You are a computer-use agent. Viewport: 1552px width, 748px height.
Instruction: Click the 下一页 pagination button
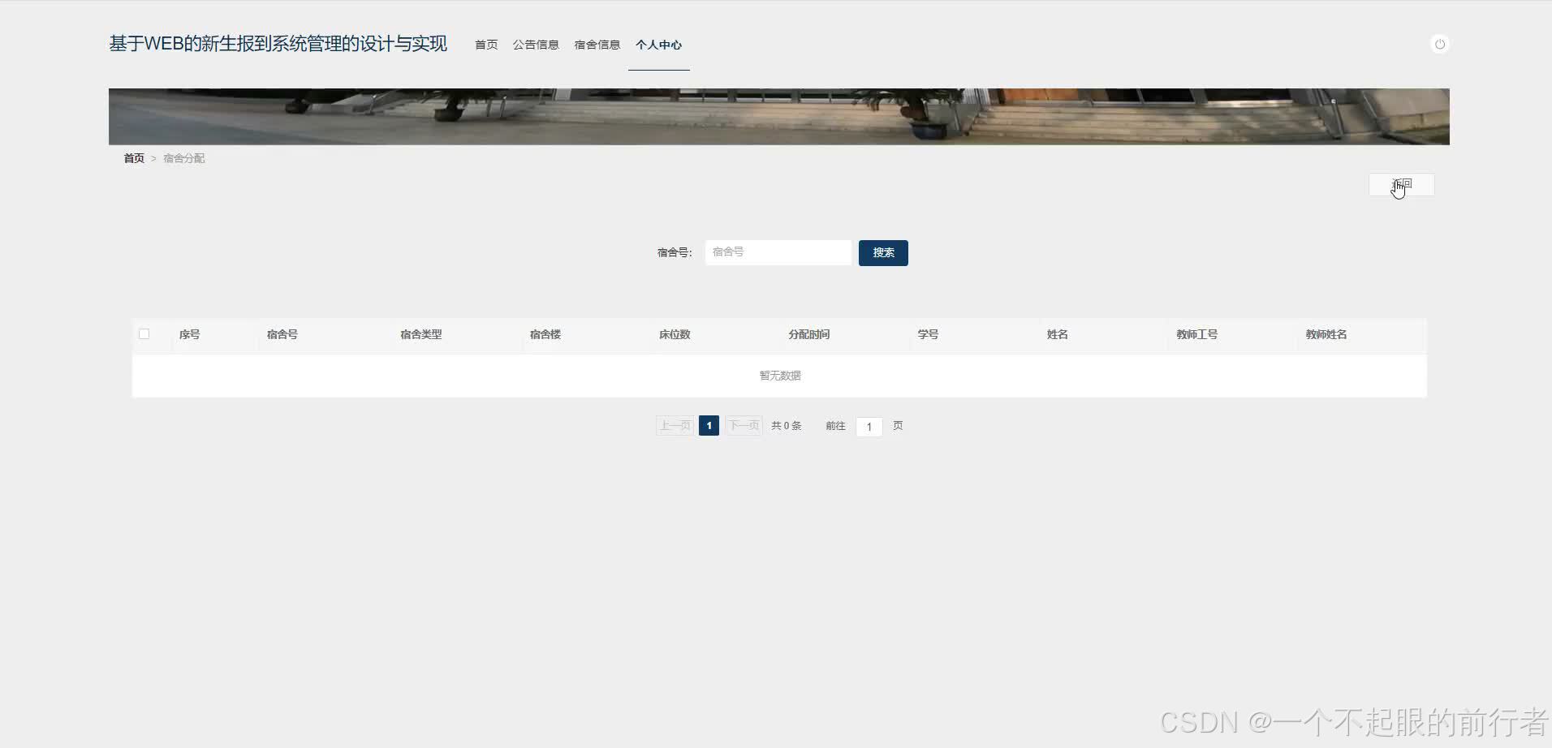point(744,425)
